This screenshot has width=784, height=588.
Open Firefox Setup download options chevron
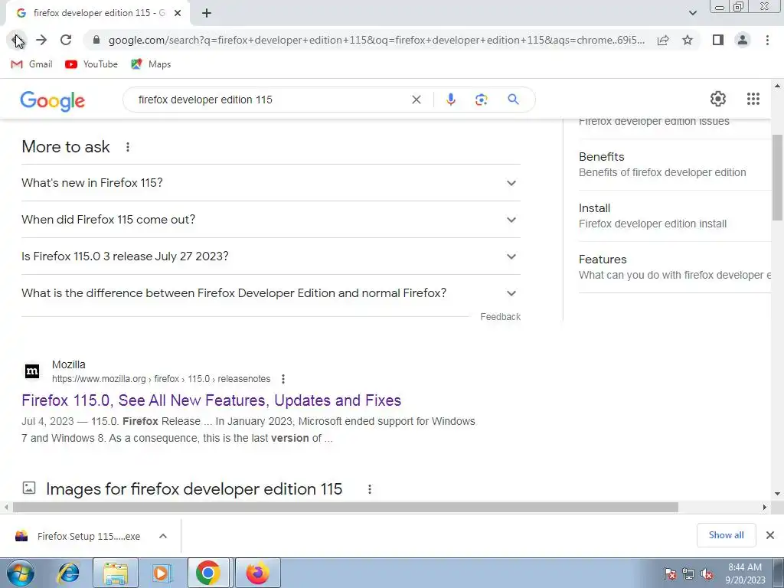point(162,536)
